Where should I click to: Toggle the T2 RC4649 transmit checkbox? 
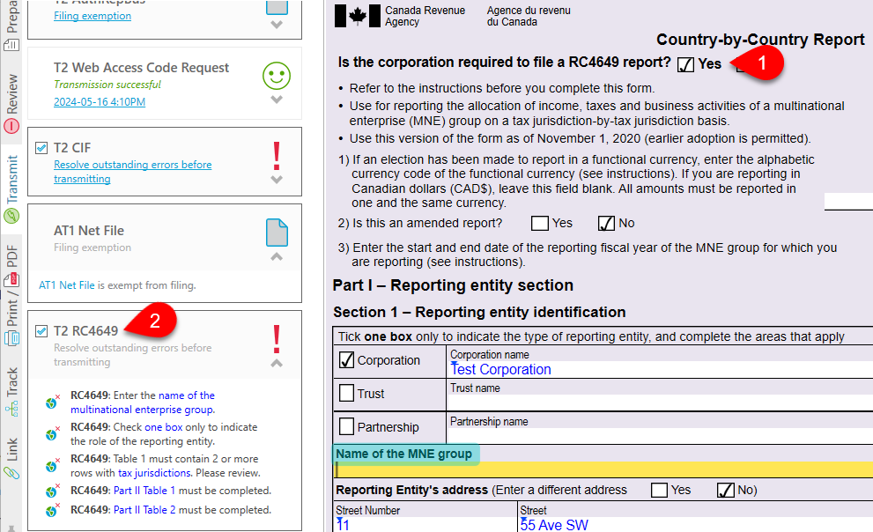click(41, 331)
